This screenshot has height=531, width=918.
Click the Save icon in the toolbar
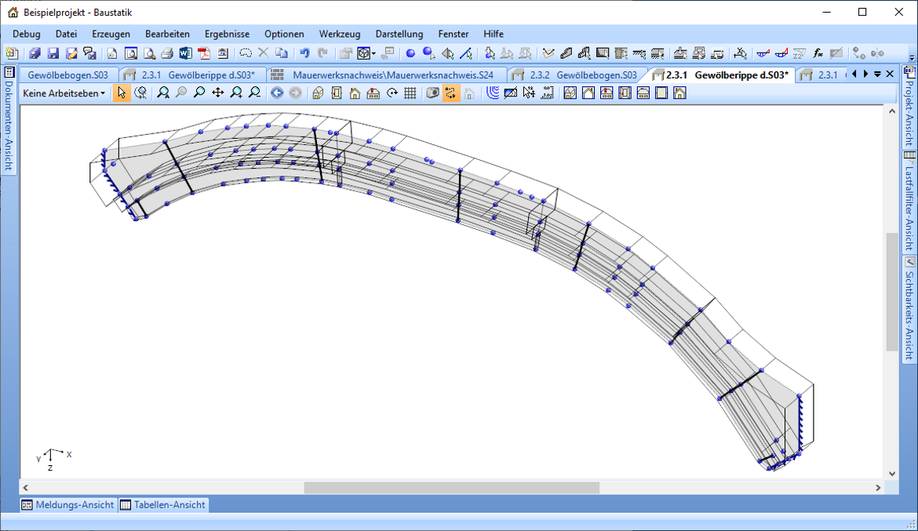pos(53,53)
